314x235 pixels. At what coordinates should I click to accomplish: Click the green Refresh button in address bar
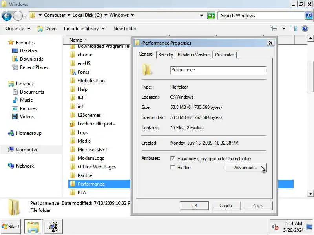[x=211, y=16]
